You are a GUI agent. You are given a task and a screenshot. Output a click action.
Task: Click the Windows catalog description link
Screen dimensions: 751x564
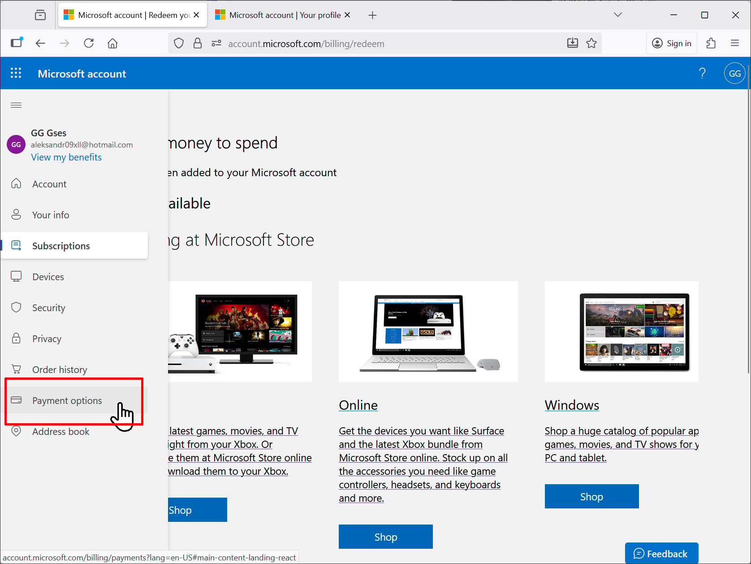point(622,444)
